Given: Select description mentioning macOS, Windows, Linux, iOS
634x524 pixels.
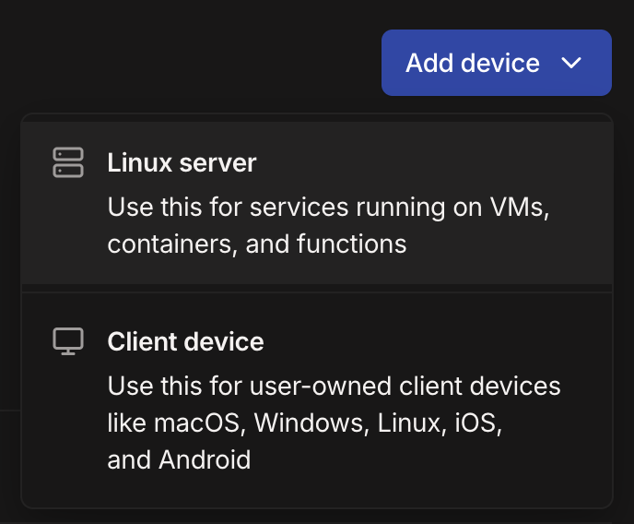Looking at the screenshot, I should 334,423.
